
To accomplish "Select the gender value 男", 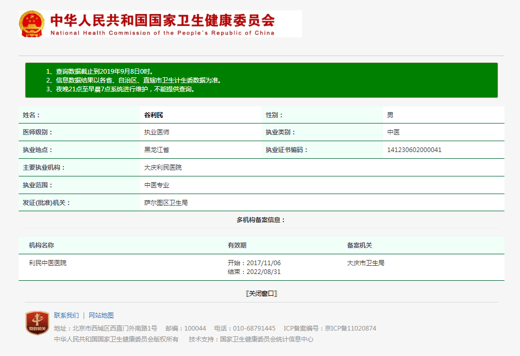I will pyautogui.click(x=390, y=115).
